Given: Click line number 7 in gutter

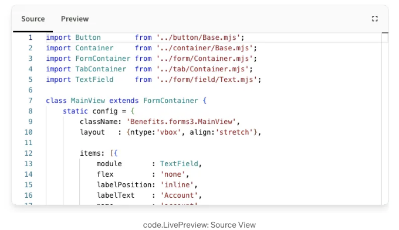Looking at the screenshot, I should (31, 101).
